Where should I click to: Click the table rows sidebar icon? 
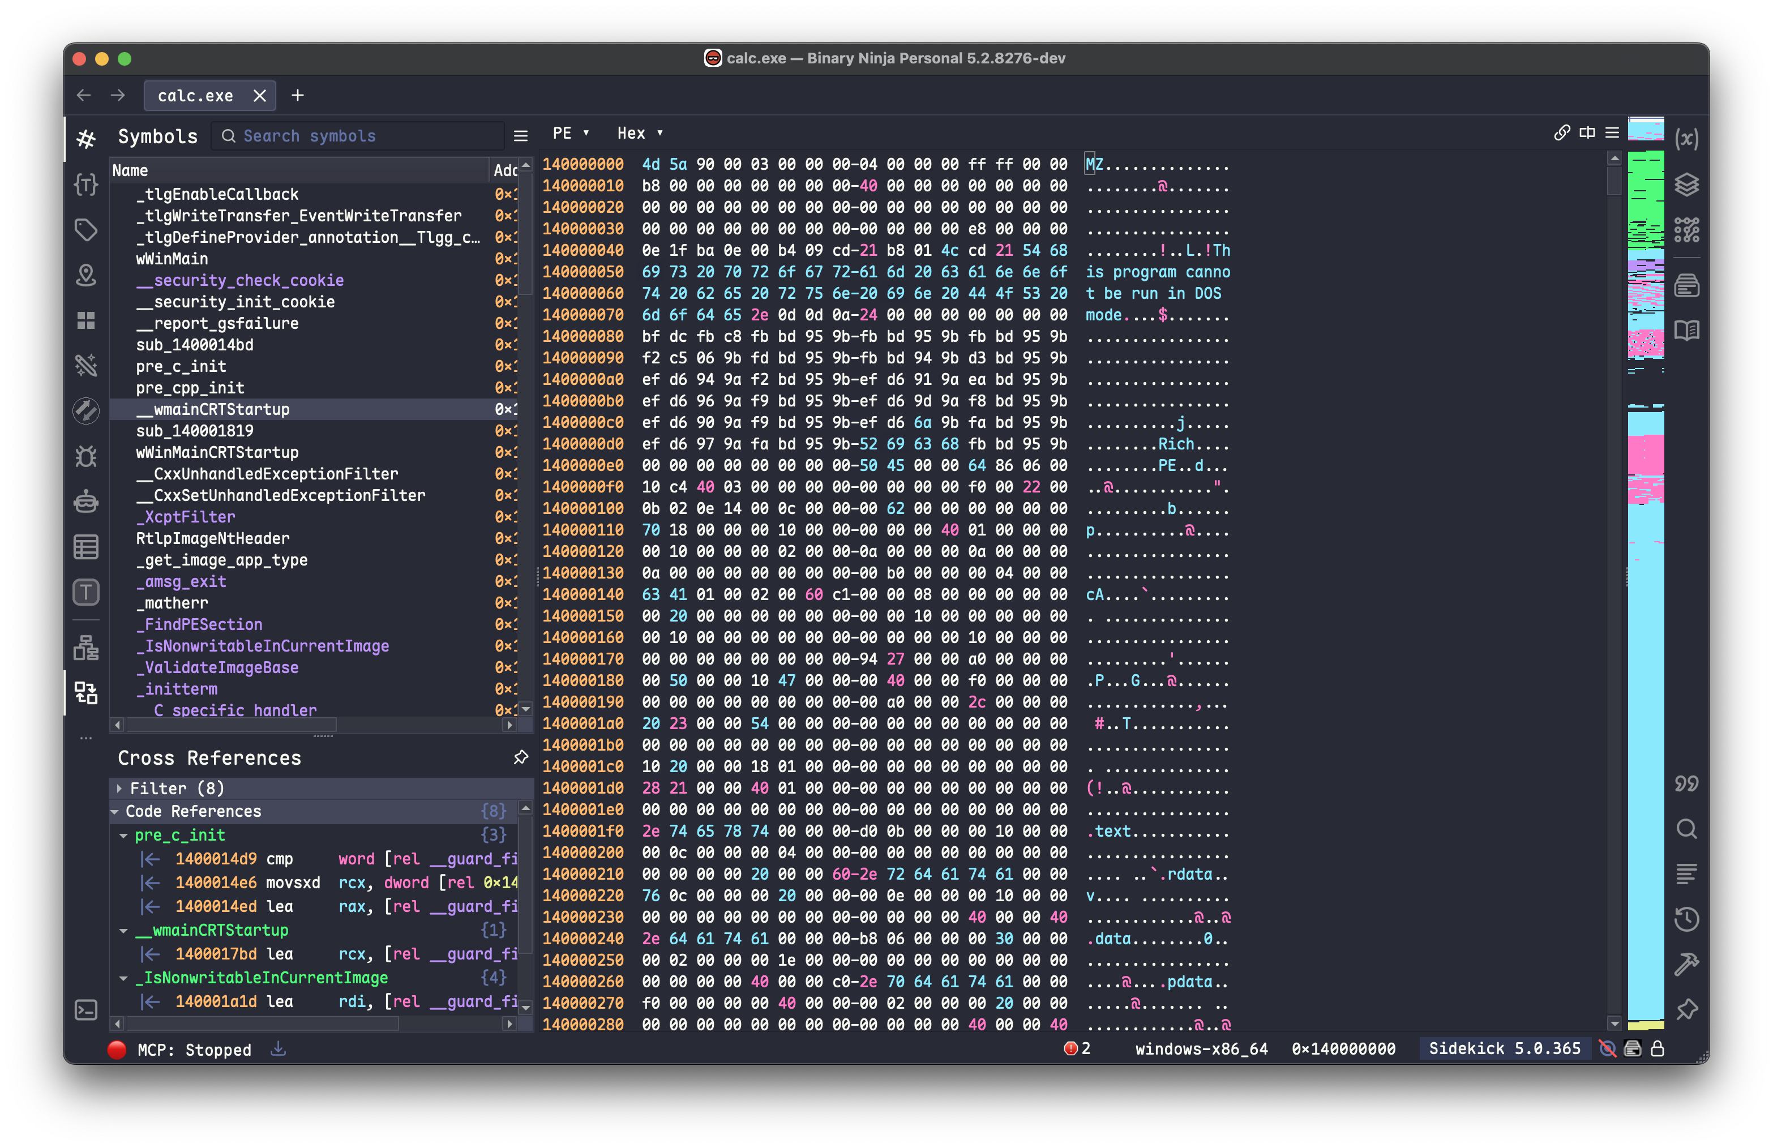pyautogui.click(x=85, y=547)
